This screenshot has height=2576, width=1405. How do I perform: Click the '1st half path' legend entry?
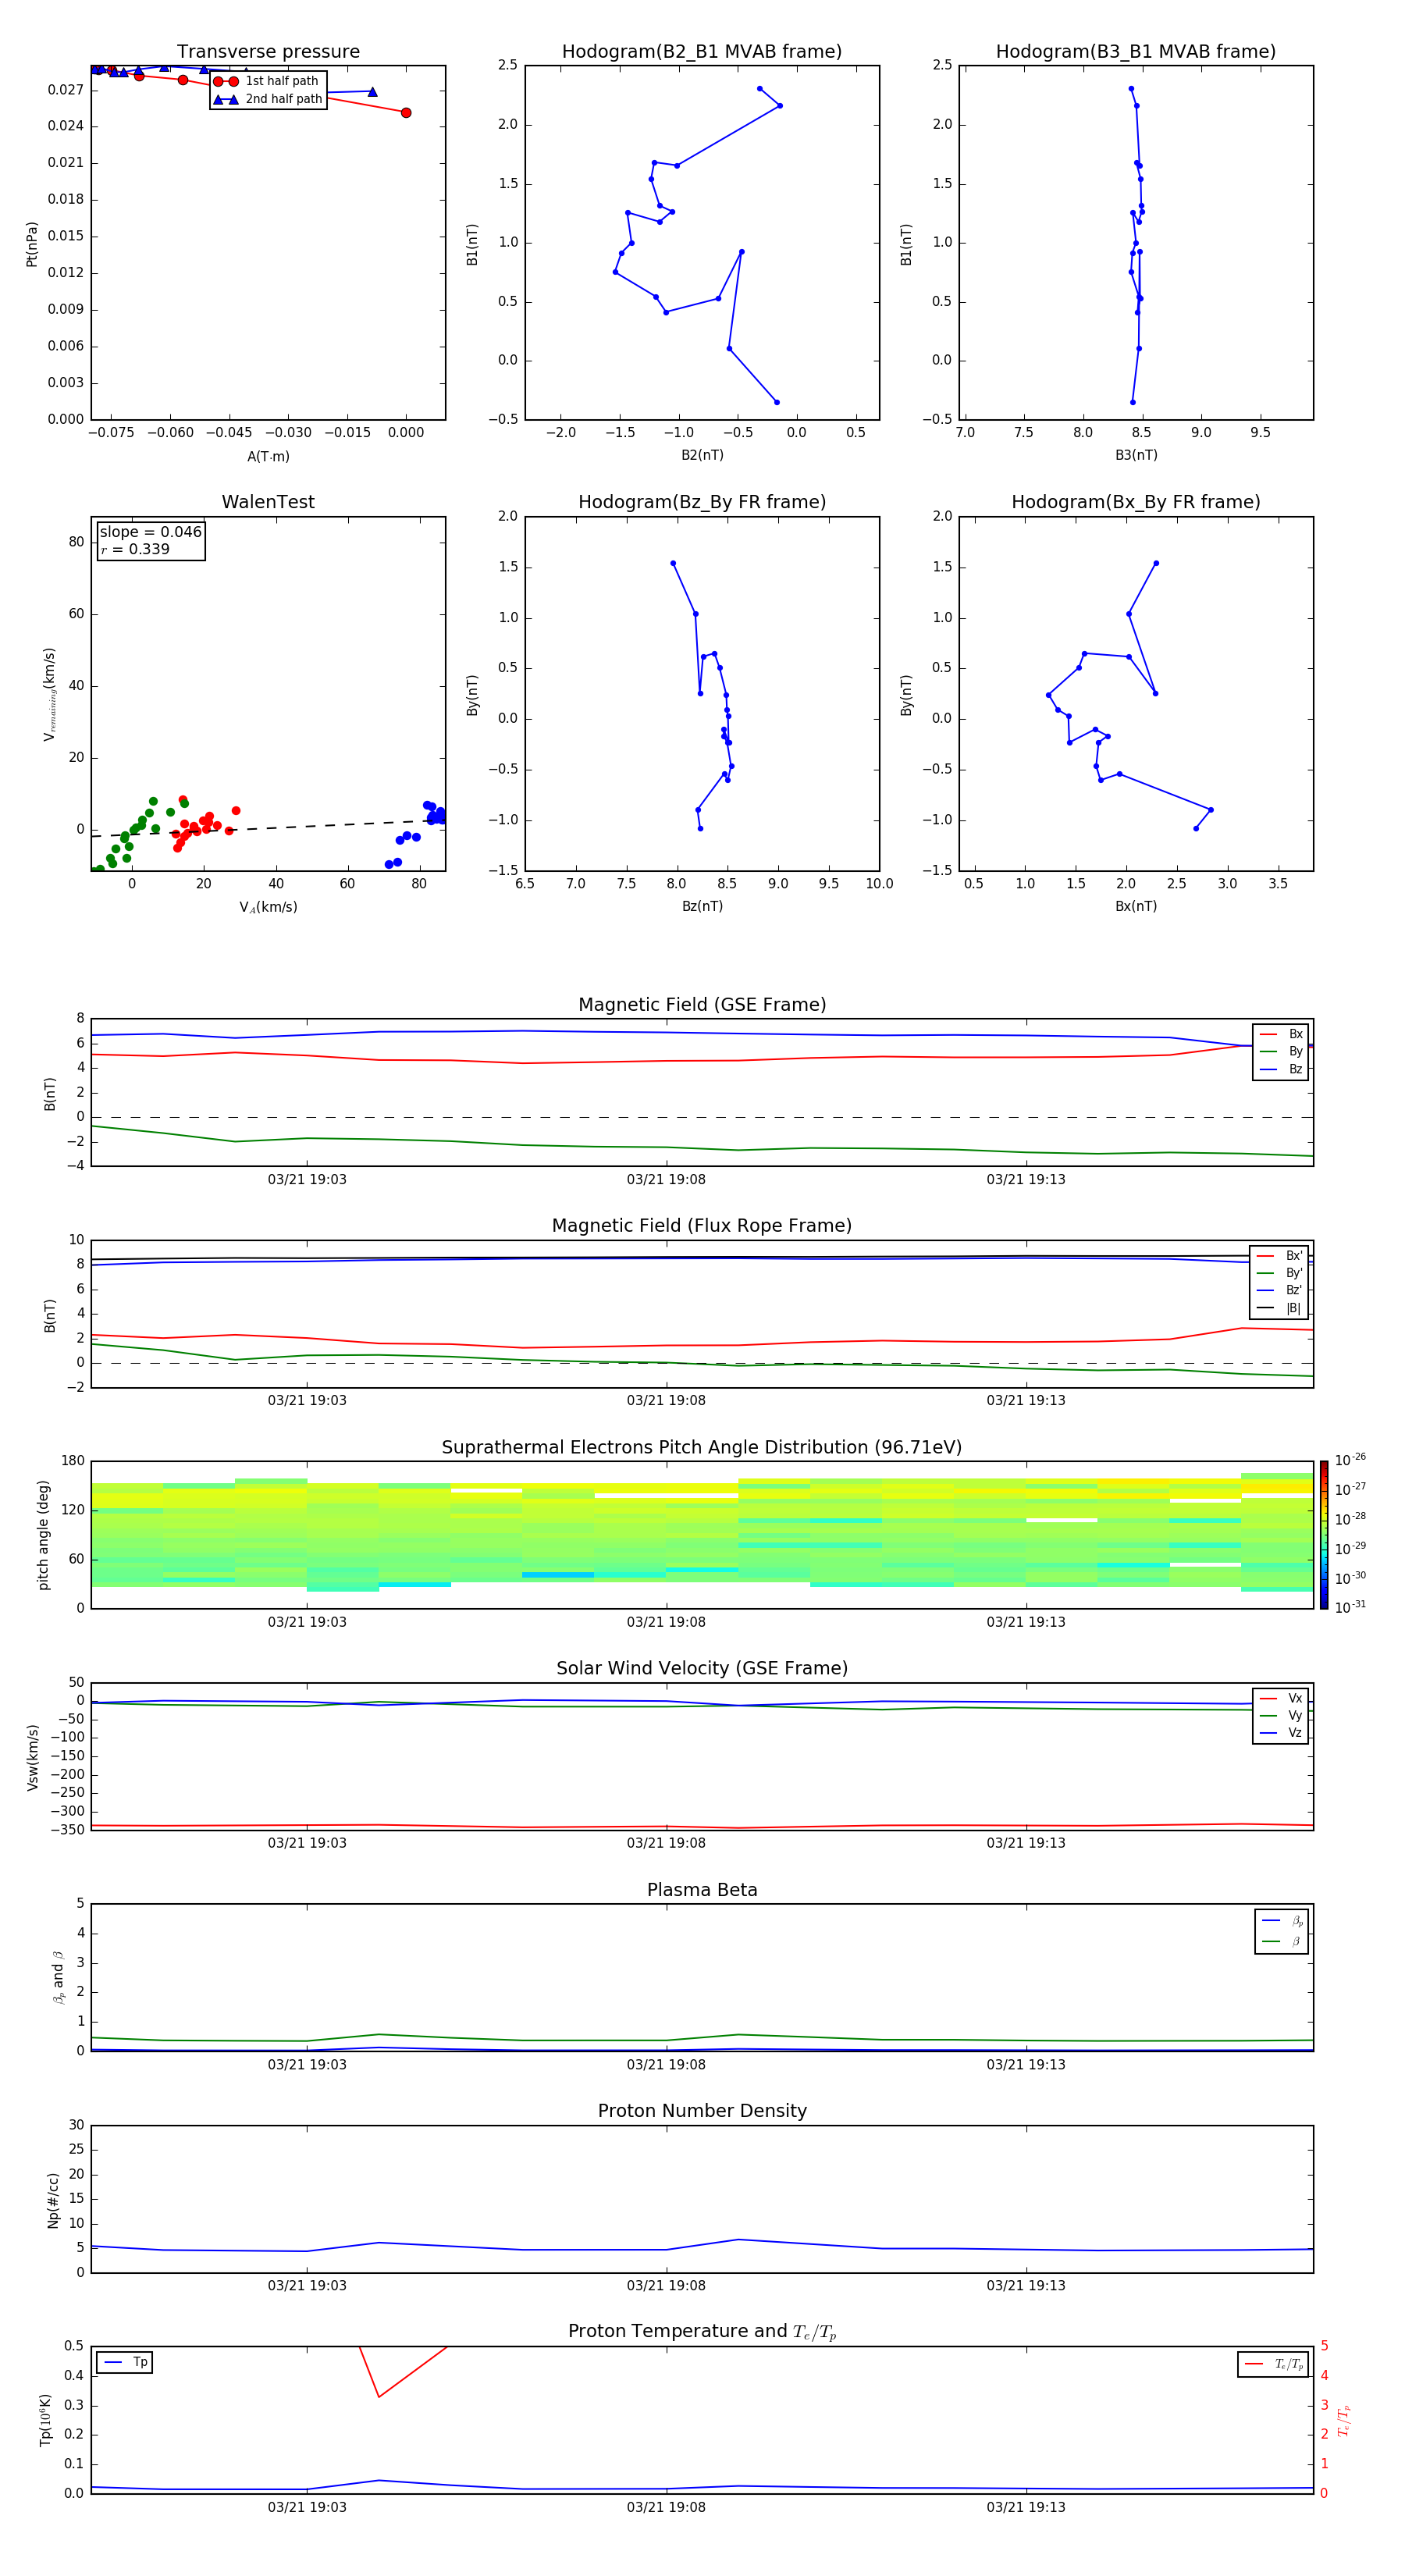tap(267, 81)
